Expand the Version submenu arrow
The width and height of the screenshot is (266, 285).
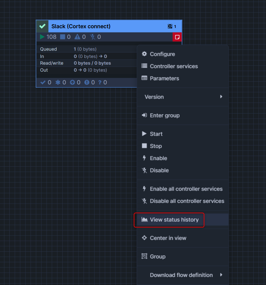point(221,97)
